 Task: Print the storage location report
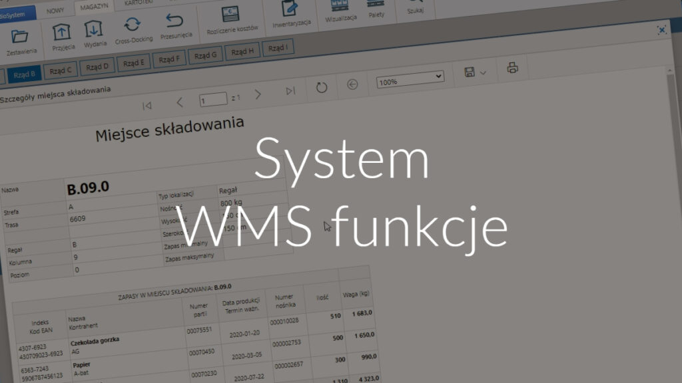coord(512,68)
